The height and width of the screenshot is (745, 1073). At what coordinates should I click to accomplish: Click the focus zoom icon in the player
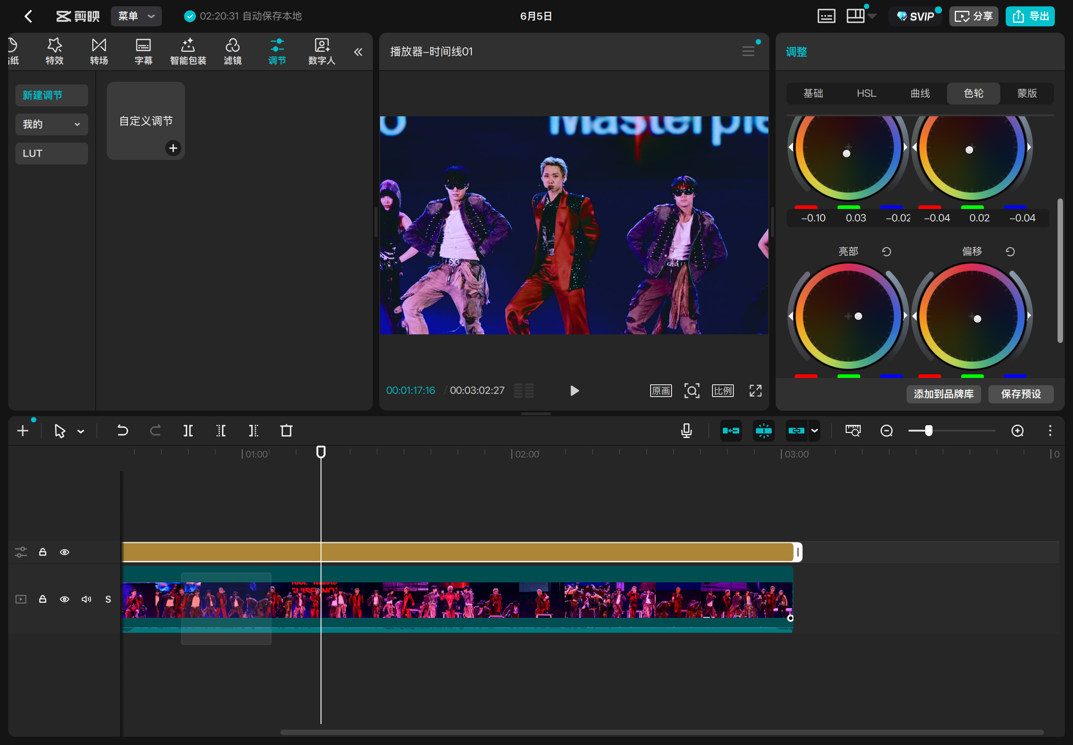692,391
